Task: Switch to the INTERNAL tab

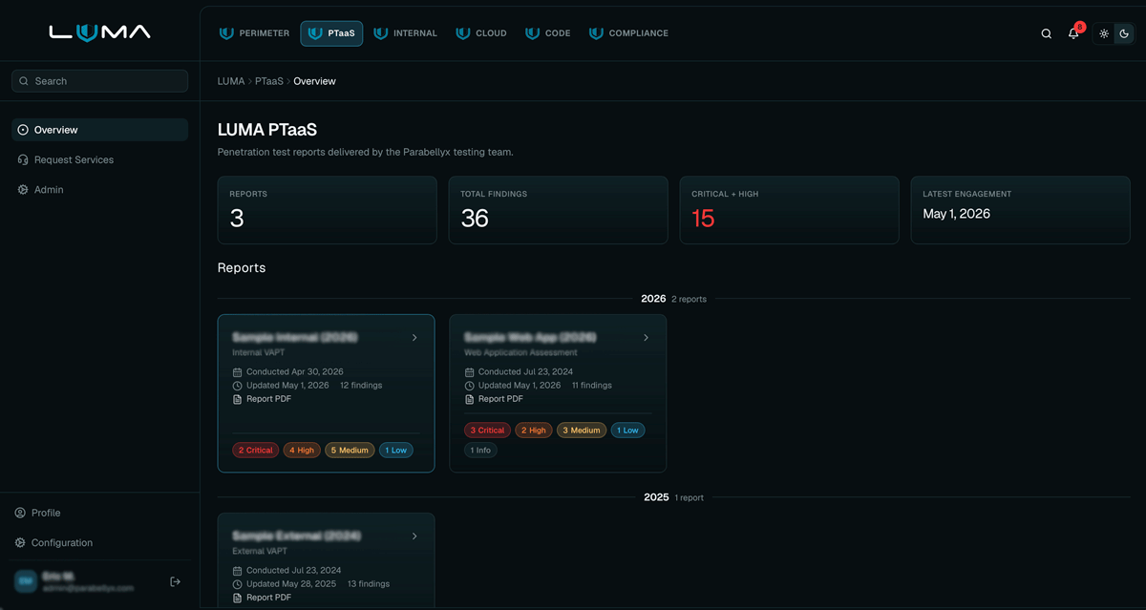Action: (405, 33)
